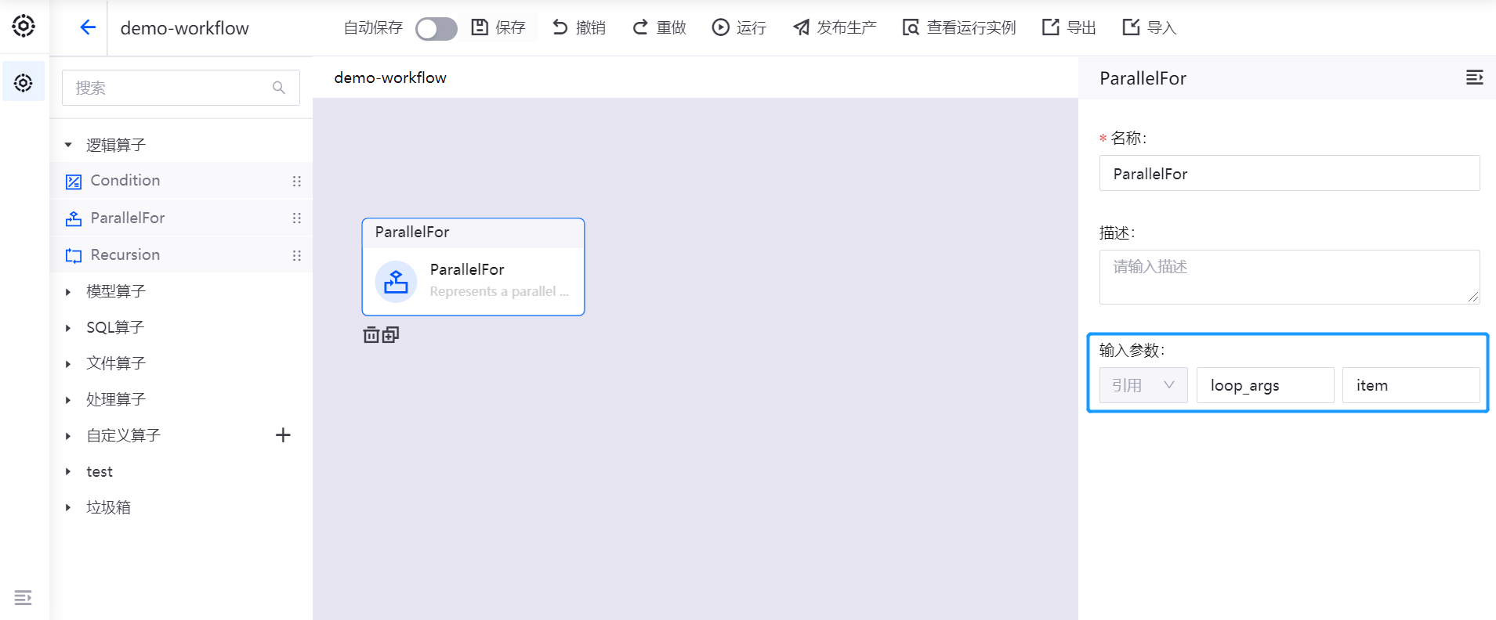
Task: Toggle the 自动保存 auto-save switch
Action: (x=436, y=29)
